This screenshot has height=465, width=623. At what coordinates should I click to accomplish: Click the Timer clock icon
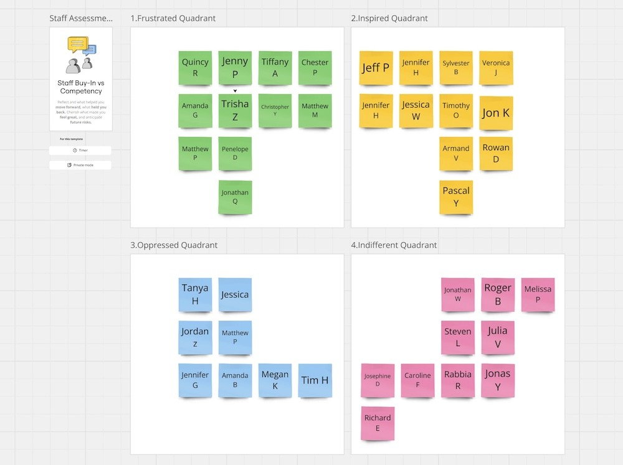(75, 151)
